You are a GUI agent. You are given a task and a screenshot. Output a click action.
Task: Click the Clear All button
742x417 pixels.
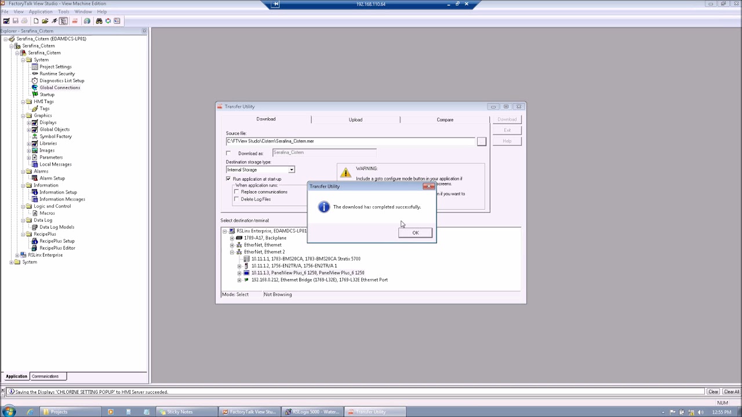(x=732, y=392)
